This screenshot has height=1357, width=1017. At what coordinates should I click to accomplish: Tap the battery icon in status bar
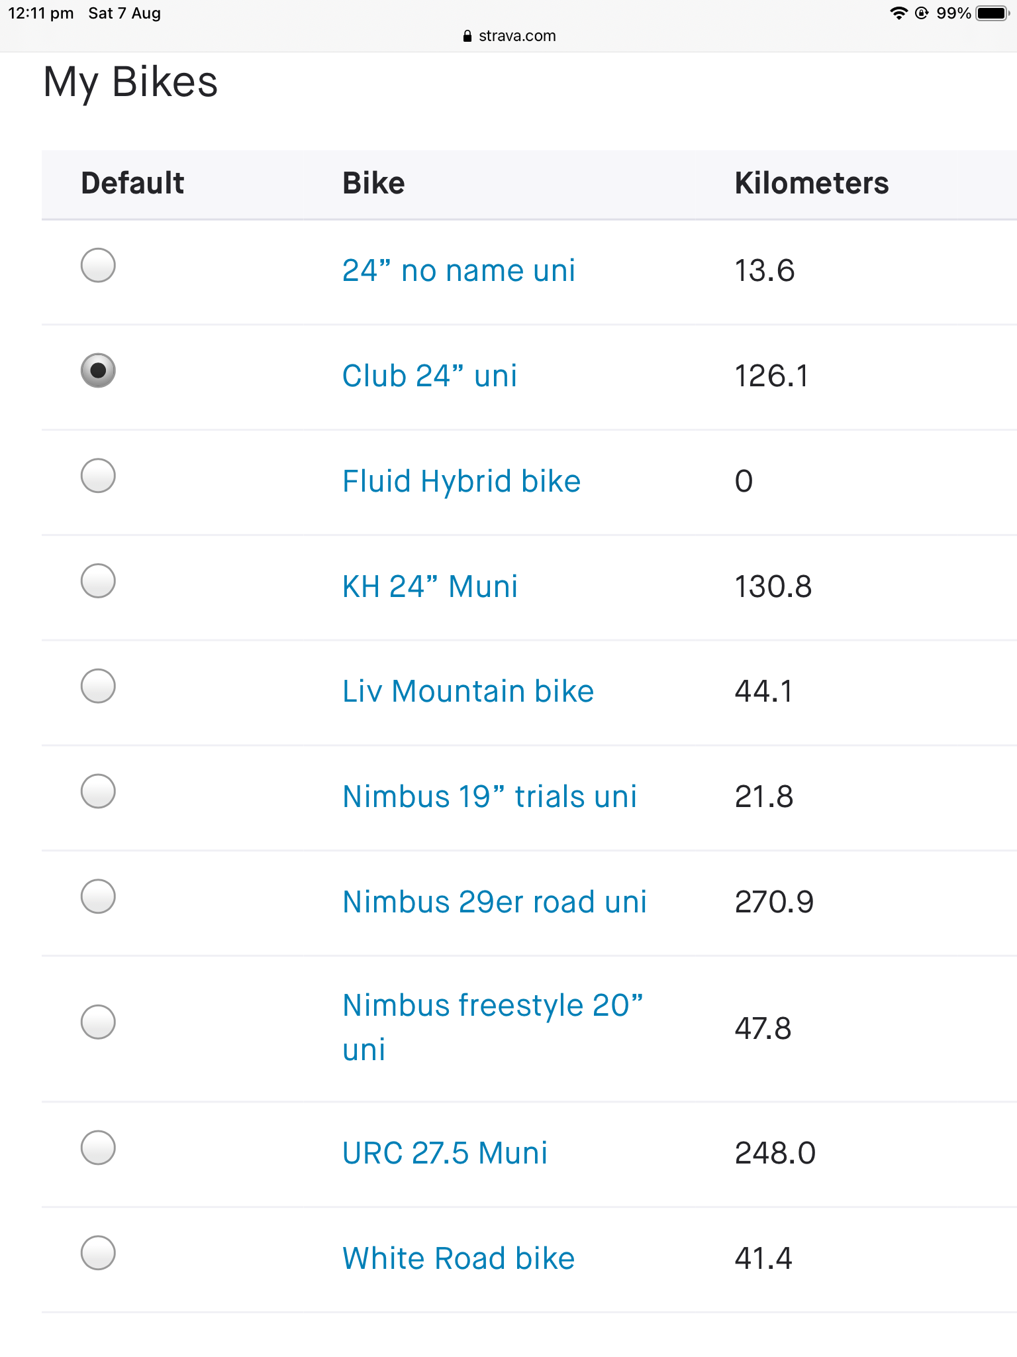point(992,13)
